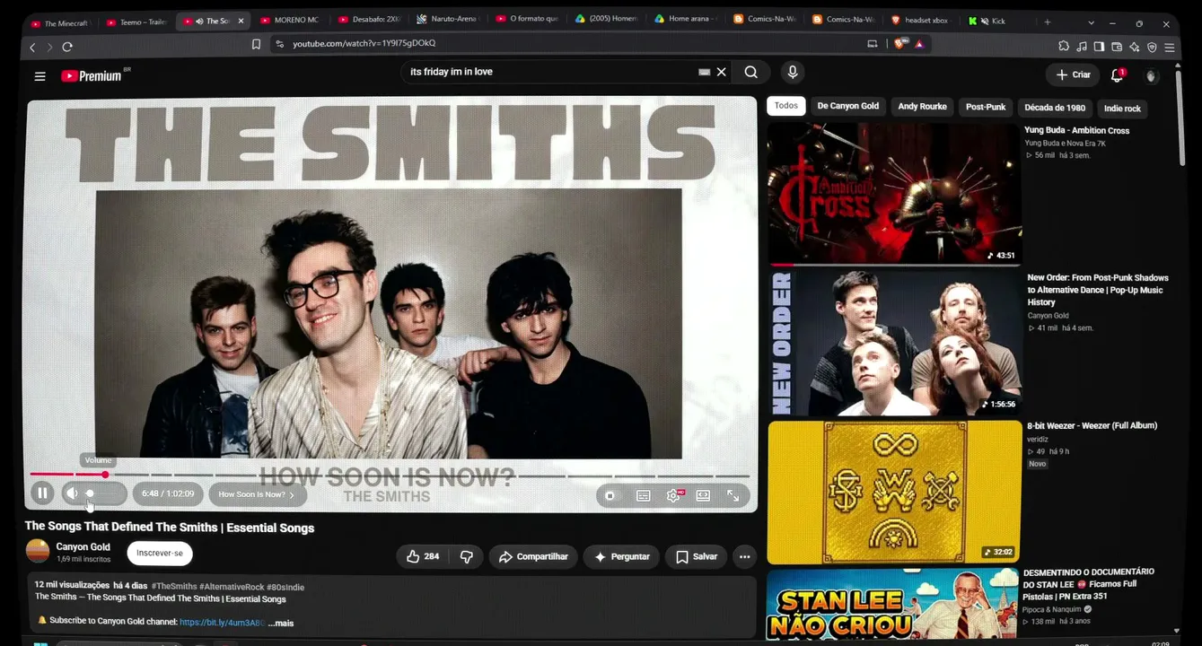1202x646 pixels.
Task: Bookmark this page in the address bar
Action: (x=256, y=44)
